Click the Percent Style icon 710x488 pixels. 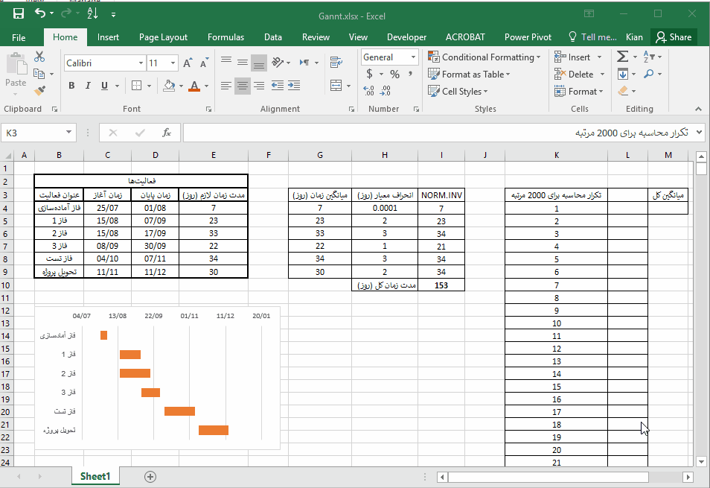pyautogui.click(x=394, y=75)
